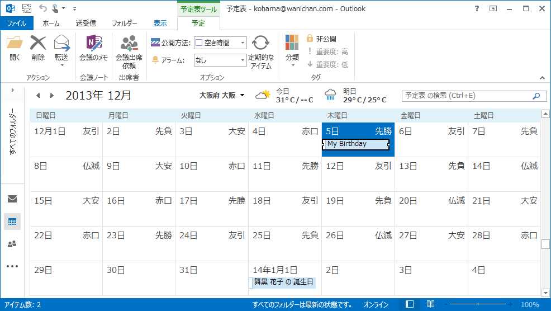Invite attendees via 会議出席依頼
Viewport: 551px width, 311px height.
[129, 52]
